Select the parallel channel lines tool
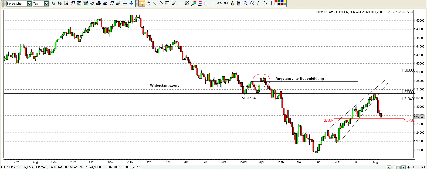 161,4
